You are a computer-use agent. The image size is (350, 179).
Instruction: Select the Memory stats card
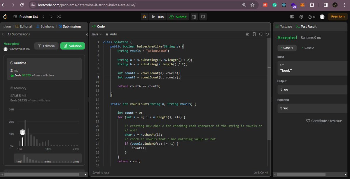[x=44, y=94]
